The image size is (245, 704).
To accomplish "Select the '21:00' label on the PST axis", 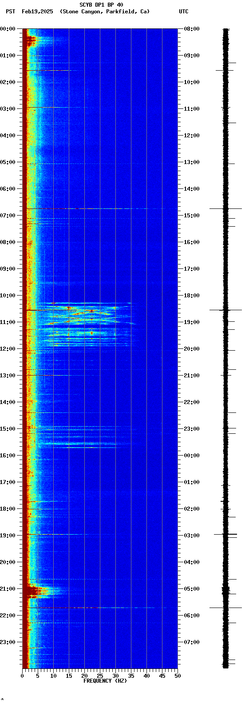I will pos(8,589).
